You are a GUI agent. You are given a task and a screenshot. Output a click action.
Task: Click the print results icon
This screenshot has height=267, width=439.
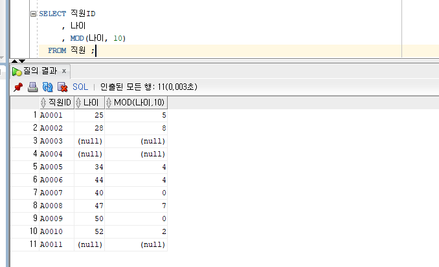(33, 87)
